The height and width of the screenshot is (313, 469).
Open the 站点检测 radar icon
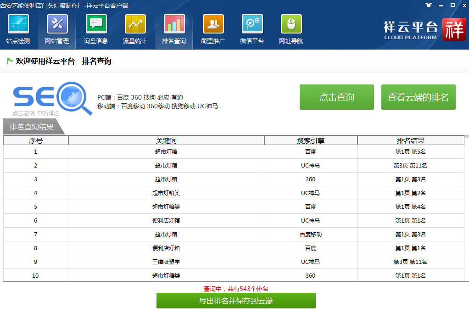pyautogui.click(x=18, y=24)
